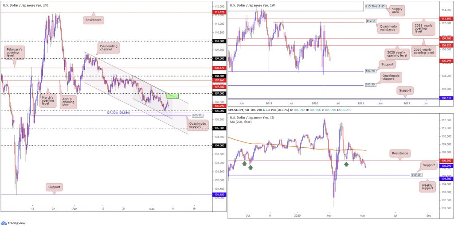
Task: Select the red 111.670 price tag
Action: click(x=219, y=12)
